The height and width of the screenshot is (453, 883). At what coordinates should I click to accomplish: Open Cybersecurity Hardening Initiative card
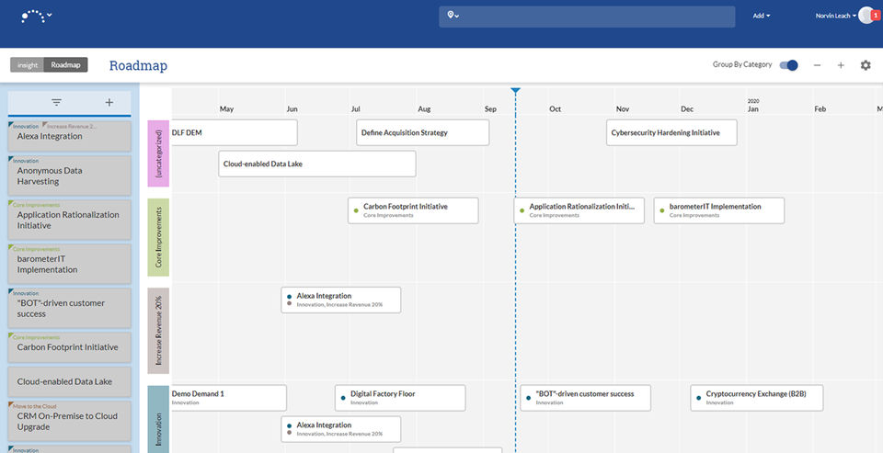coord(671,133)
